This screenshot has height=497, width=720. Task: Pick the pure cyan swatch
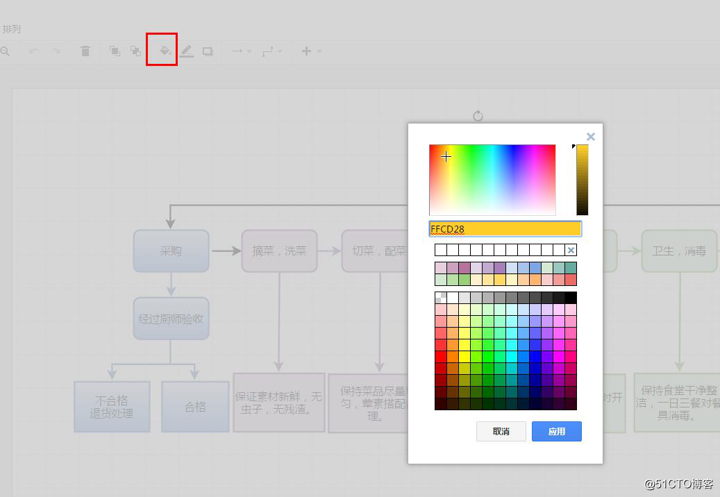(x=512, y=357)
